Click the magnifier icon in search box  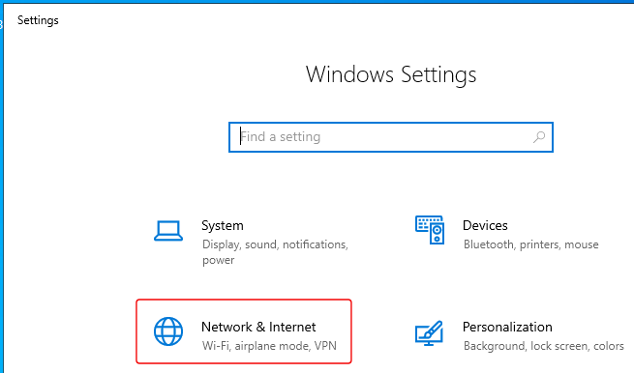(539, 137)
